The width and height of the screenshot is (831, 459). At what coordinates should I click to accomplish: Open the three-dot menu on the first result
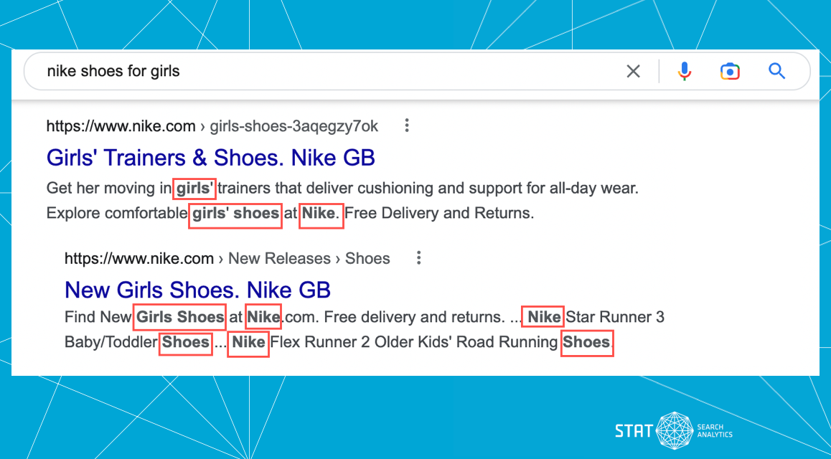point(406,125)
